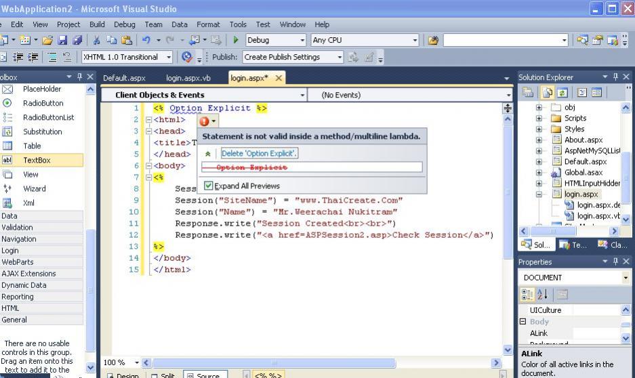The width and height of the screenshot is (635, 378).
Task: Switch to Default.aspx tab
Action: [x=124, y=78]
